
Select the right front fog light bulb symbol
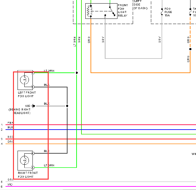tap(25, 160)
